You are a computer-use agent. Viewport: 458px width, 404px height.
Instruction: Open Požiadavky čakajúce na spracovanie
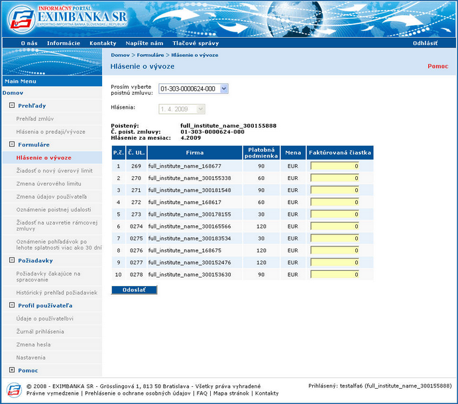(x=48, y=277)
